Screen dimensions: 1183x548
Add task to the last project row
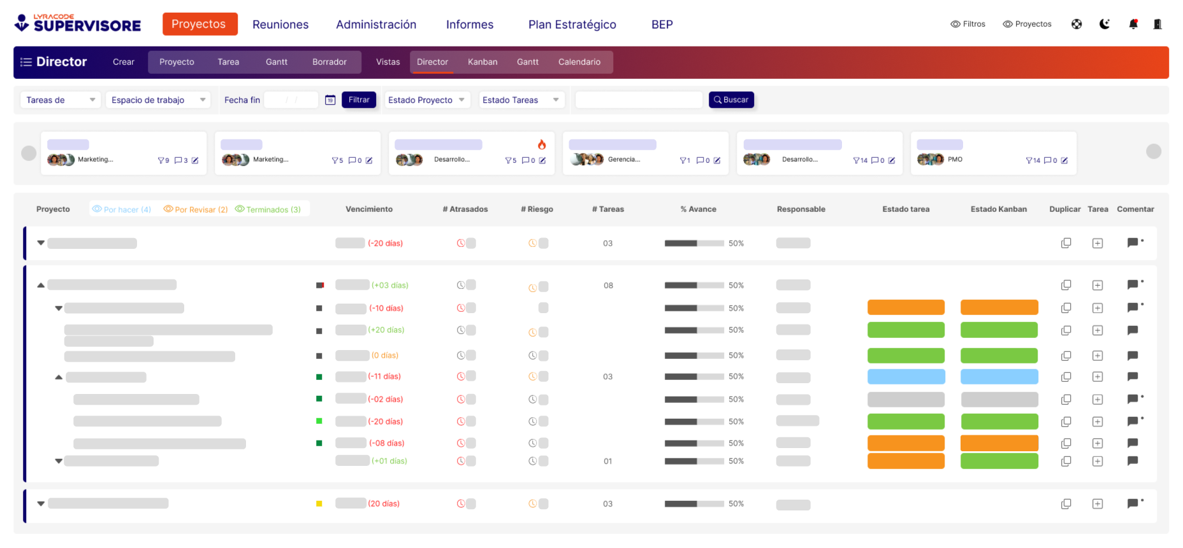tap(1098, 504)
